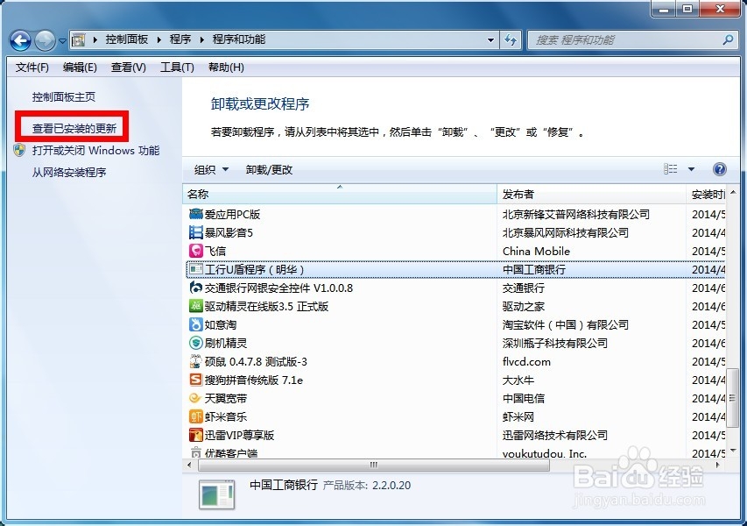Click the Refresh button next to address bar
The height and width of the screenshot is (526, 747).
[511, 40]
